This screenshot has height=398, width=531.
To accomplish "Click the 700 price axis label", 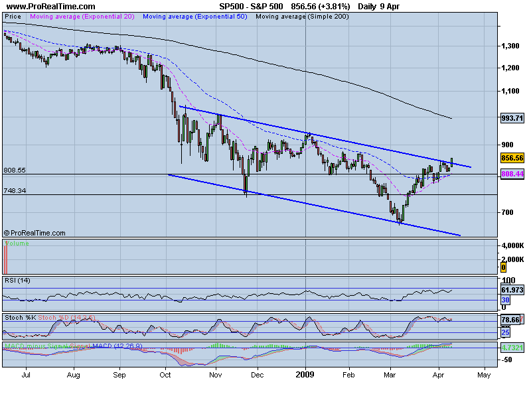I will [x=507, y=212].
